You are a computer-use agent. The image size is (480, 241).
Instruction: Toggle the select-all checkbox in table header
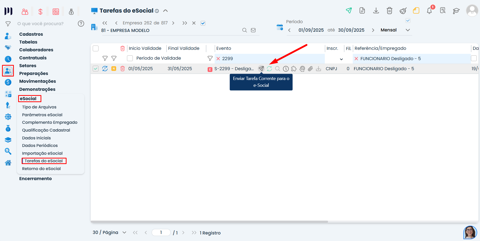pyautogui.click(x=96, y=48)
